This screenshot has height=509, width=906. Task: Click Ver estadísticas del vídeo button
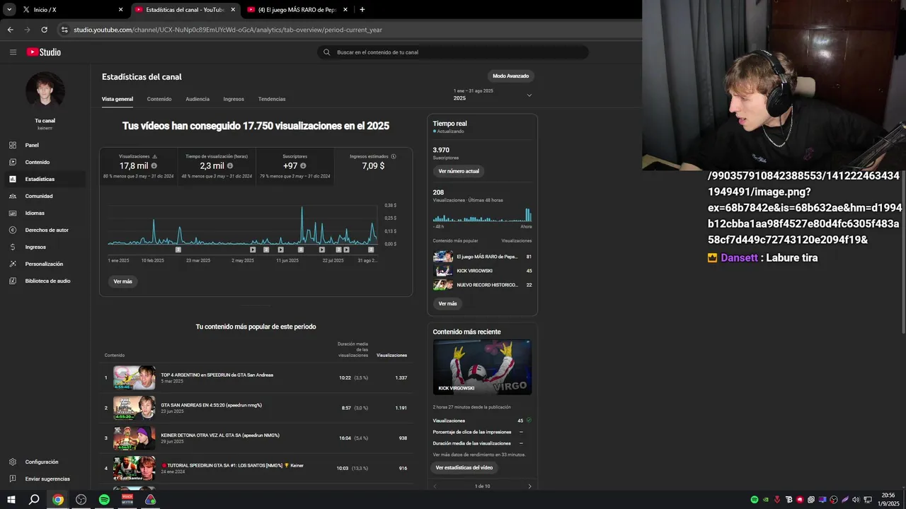pos(464,467)
